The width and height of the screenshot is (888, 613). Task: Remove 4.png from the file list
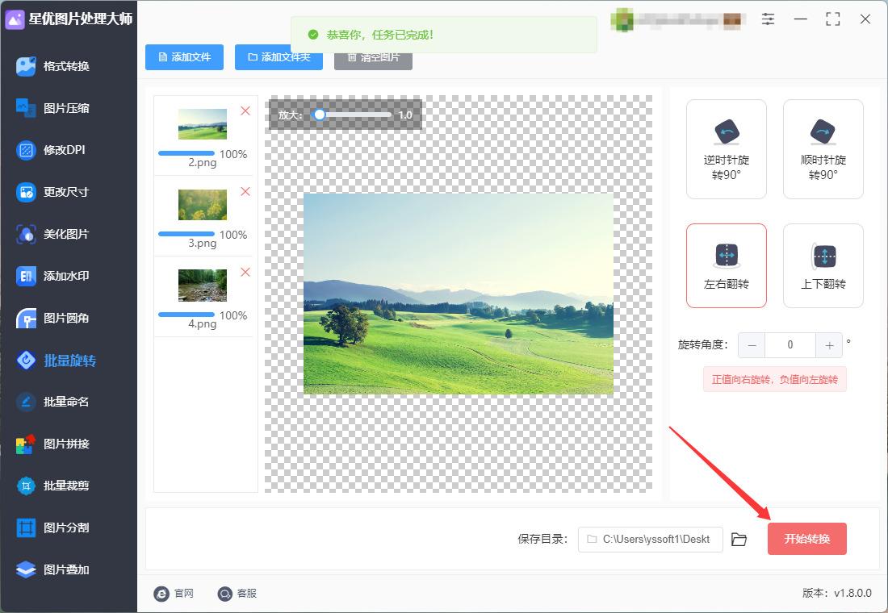245,273
